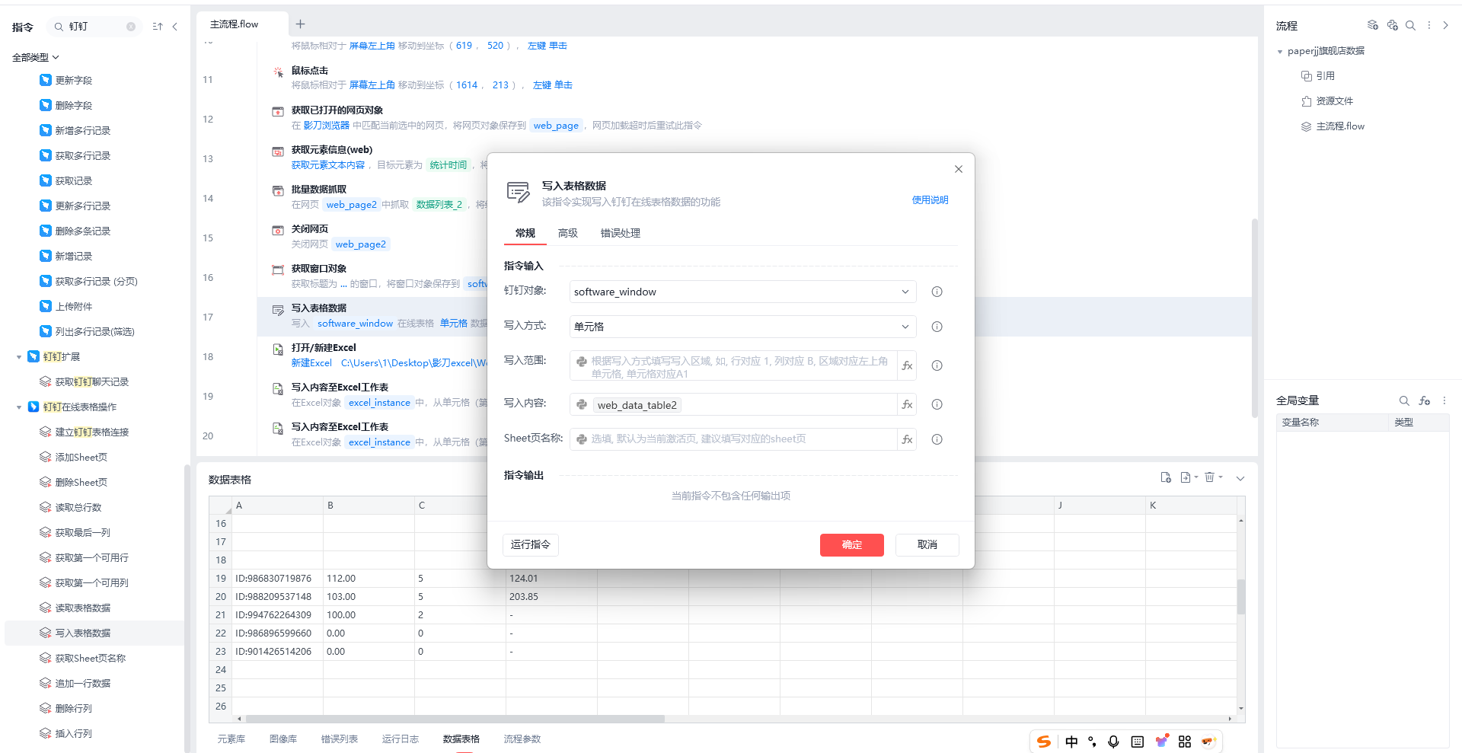Confirm the dialog with the 确定 button
This screenshot has width=1462, height=753.
[x=852, y=545]
